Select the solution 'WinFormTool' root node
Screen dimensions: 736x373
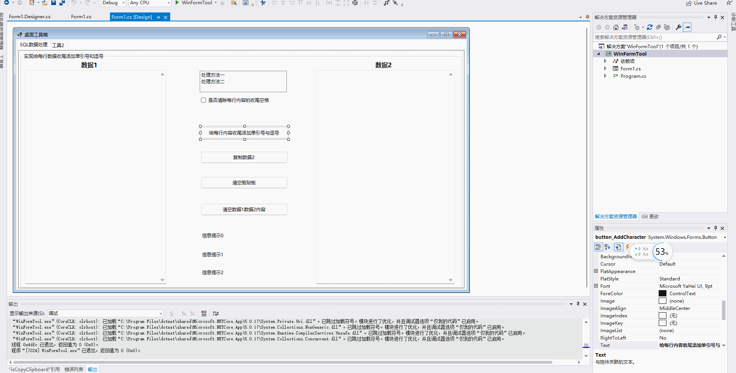652,46
